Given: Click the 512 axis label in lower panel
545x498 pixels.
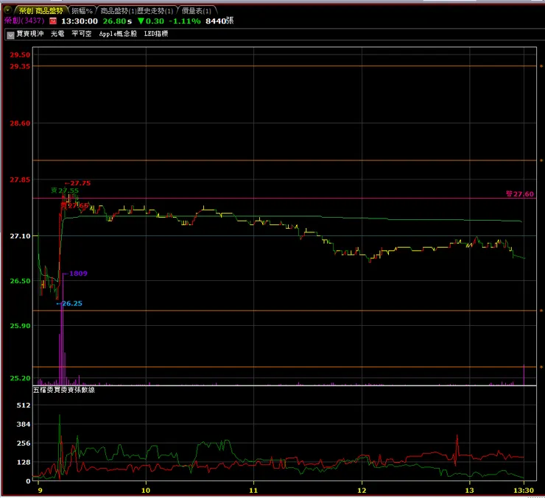Looking at the screenshot, I should coord(24,405).
